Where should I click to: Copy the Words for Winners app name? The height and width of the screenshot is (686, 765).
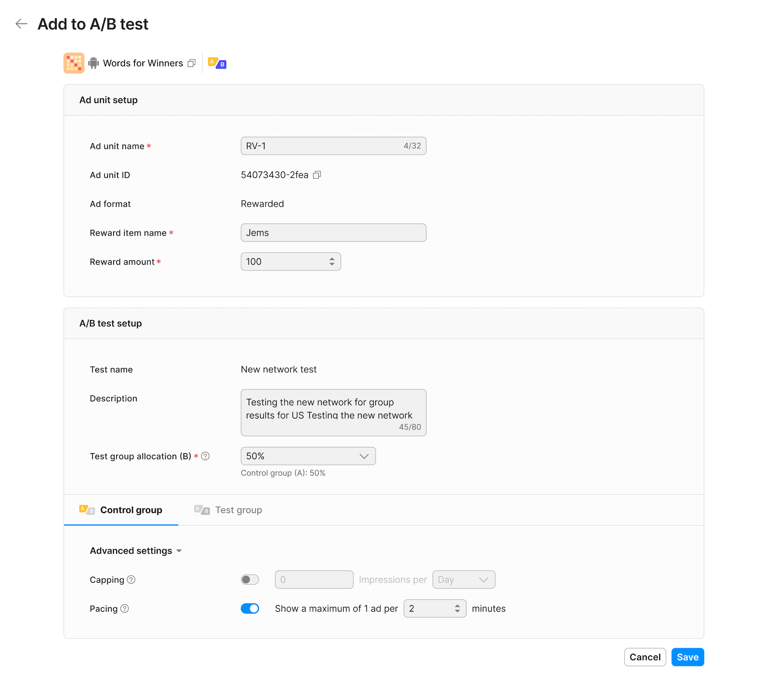191,63
